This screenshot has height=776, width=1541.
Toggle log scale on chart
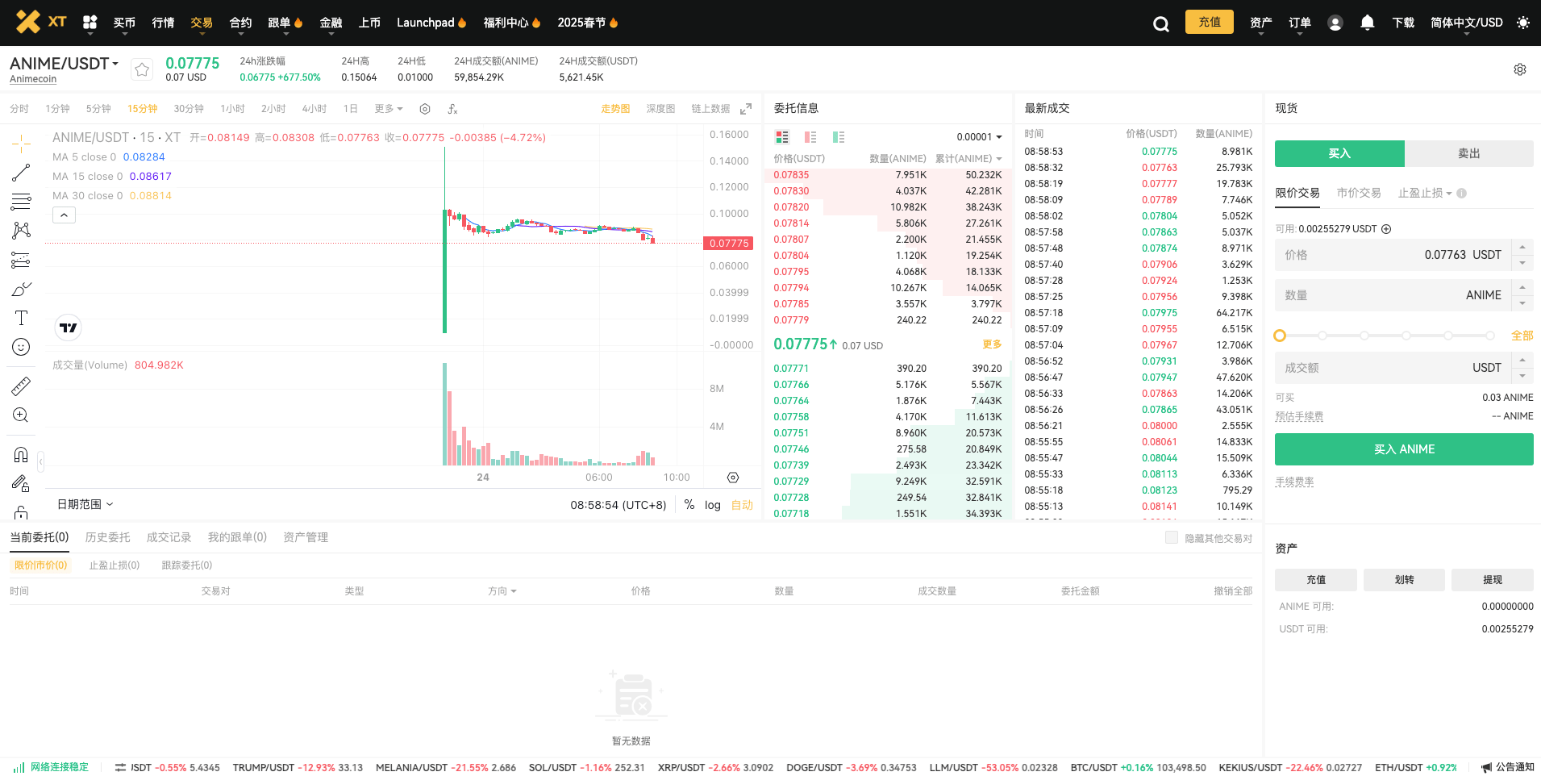click(713, 505)
